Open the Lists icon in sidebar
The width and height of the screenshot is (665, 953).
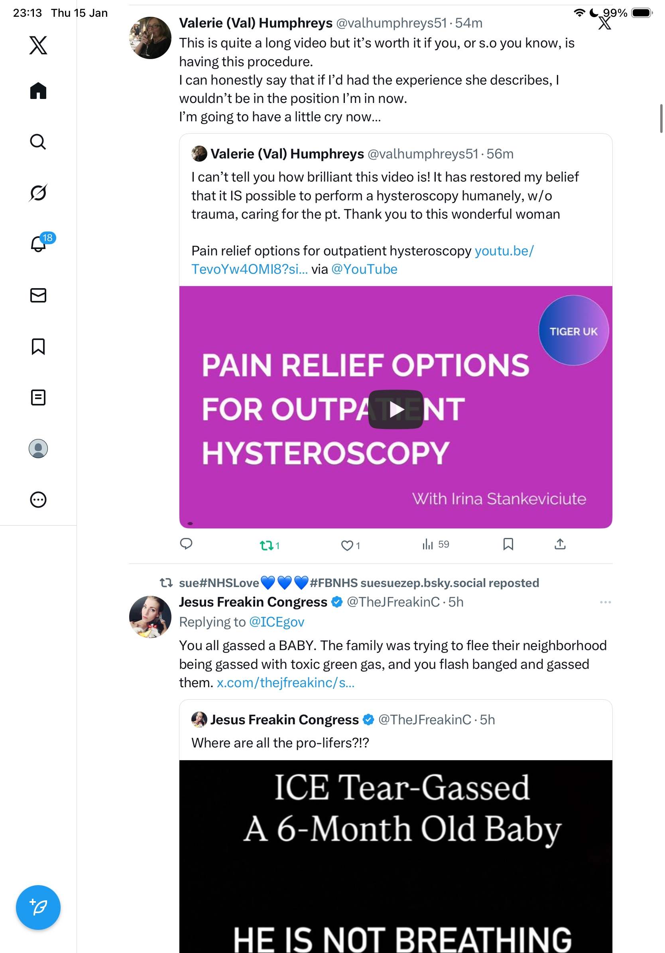tap(38, 397)
